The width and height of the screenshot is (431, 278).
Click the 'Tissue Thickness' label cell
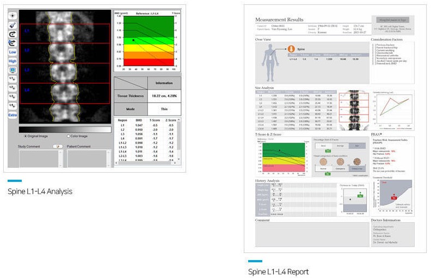tap(131, 96)
